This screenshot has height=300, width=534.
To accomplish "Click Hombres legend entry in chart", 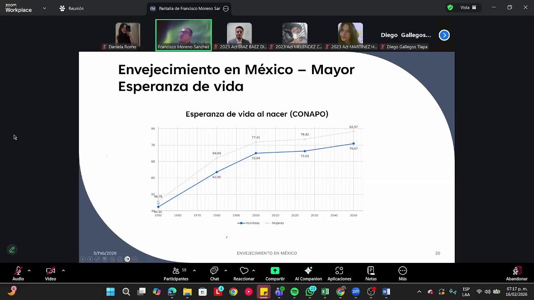I will (x=249, y=223).
